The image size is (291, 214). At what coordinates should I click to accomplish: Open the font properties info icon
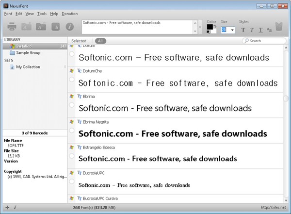tap(70, 27)
